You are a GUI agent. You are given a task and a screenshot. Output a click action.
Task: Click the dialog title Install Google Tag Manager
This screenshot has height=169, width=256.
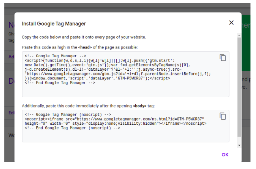pos(54,24)
